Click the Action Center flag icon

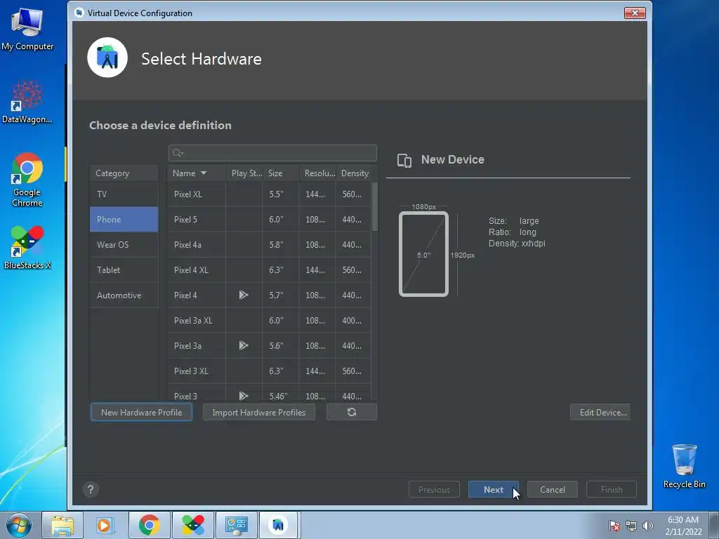pyautogui.click(x=614, y=526)
